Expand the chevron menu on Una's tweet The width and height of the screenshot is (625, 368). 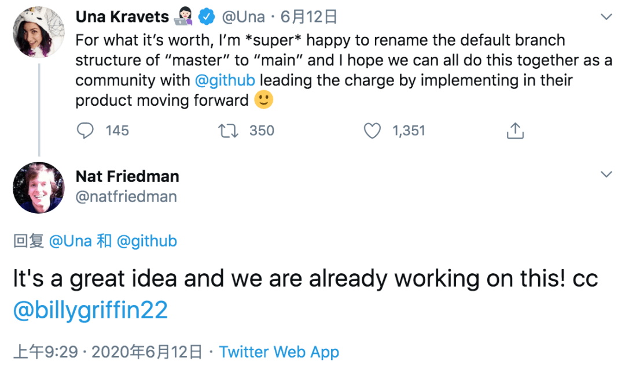(606, 17)
